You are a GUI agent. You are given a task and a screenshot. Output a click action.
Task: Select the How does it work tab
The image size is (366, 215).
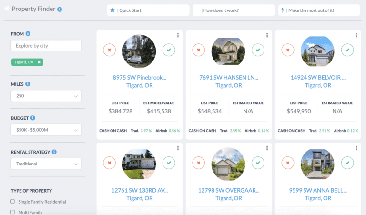click(x=234, y=10)
